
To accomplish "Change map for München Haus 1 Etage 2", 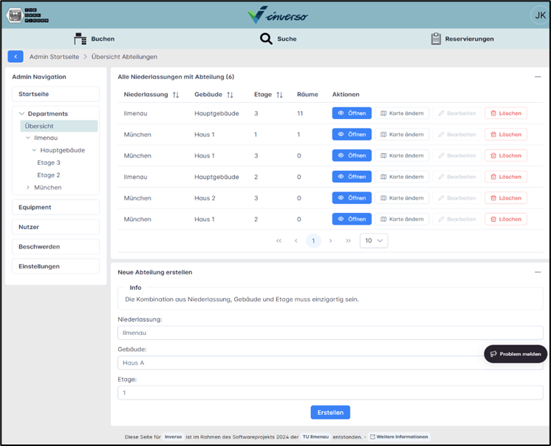I will click(x=402, y=220).
